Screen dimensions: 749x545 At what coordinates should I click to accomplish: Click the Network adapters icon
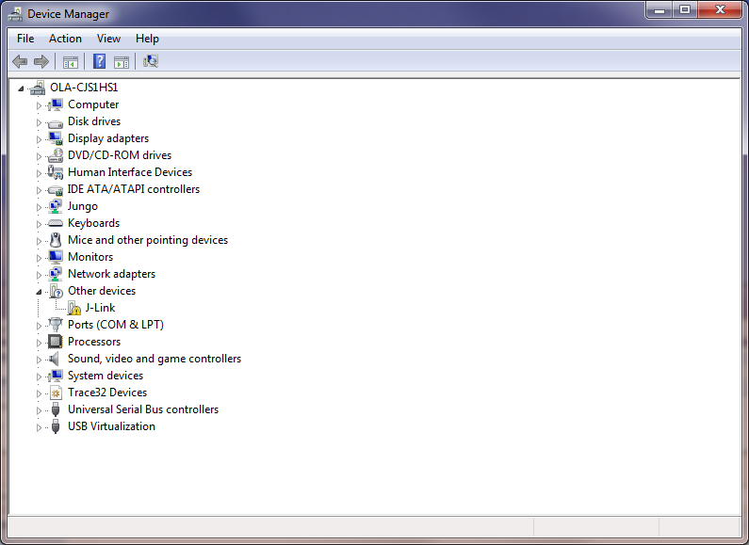[x=56, y=274]
